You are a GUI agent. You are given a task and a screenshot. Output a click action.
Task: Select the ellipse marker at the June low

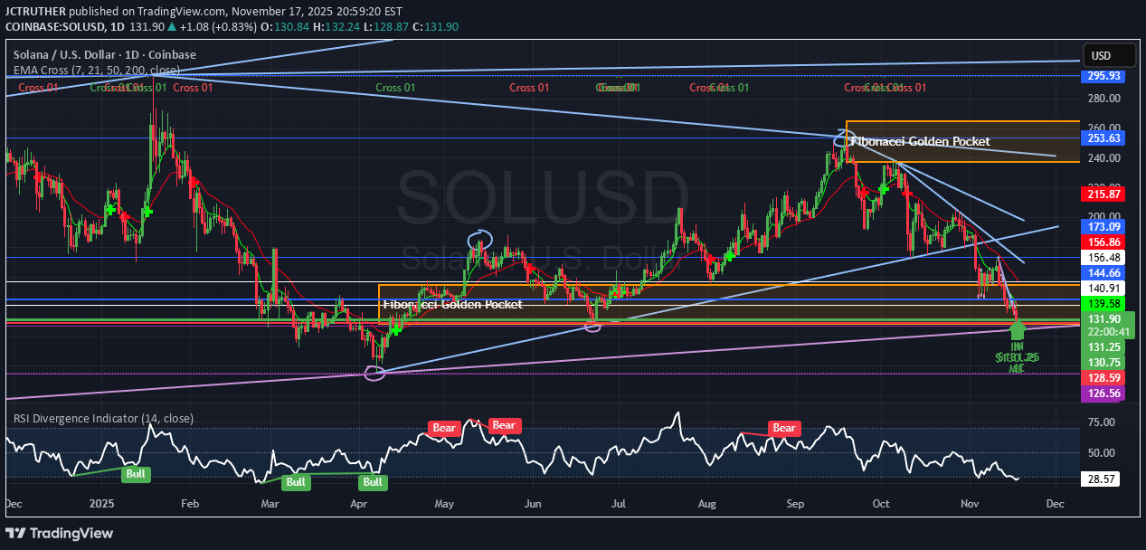coord(592,326)
